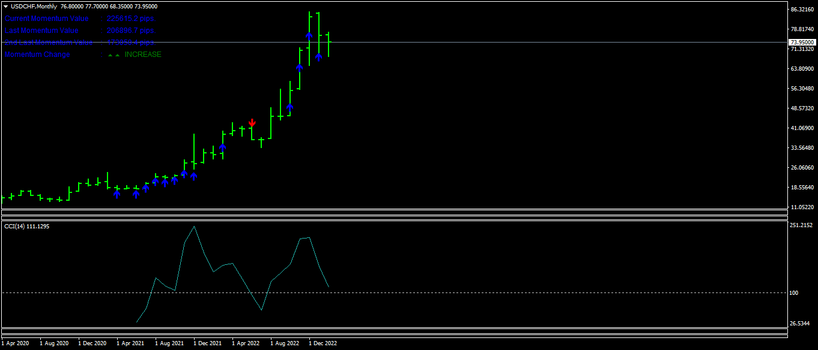This screenshot has height=350, width=818.
Task: Select the CCI(14) 111.1295 indicator label
Action: 27,226
